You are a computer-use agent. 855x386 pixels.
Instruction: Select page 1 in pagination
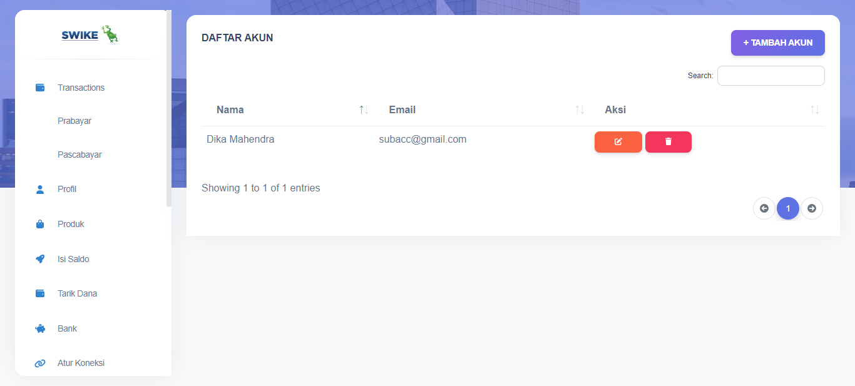pyautogui.click(x=787, y=208)
